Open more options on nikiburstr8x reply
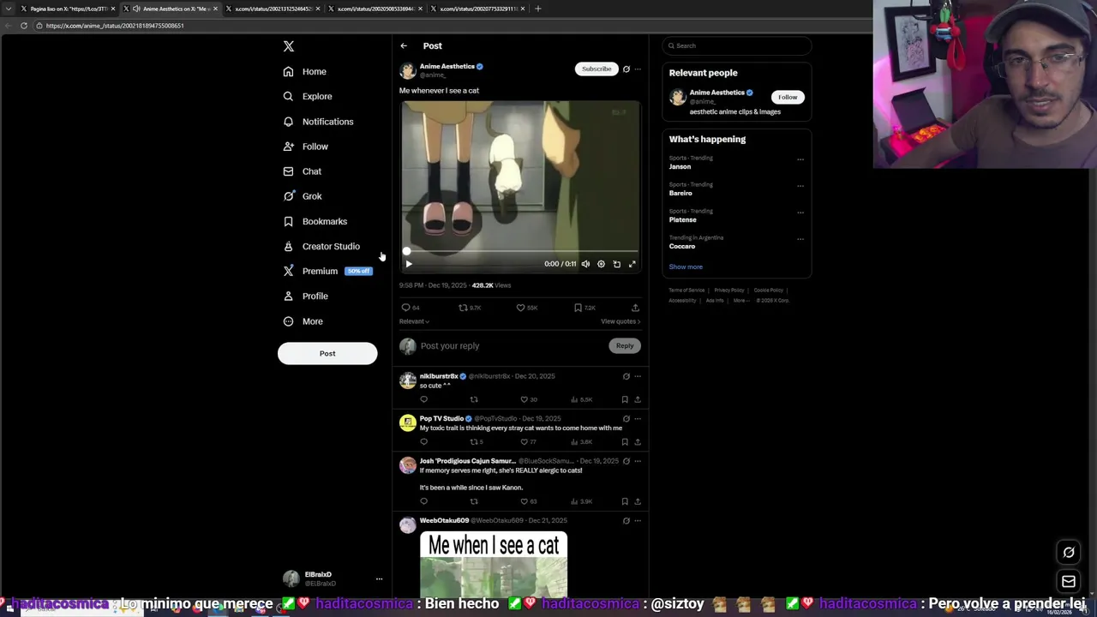1097x617 pixels. click(x=637, y=376)
